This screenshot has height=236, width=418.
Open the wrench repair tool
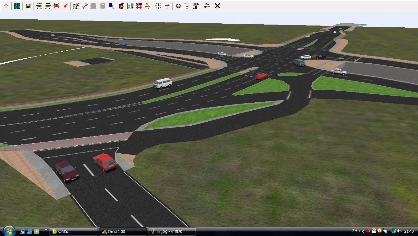[85, 6]
